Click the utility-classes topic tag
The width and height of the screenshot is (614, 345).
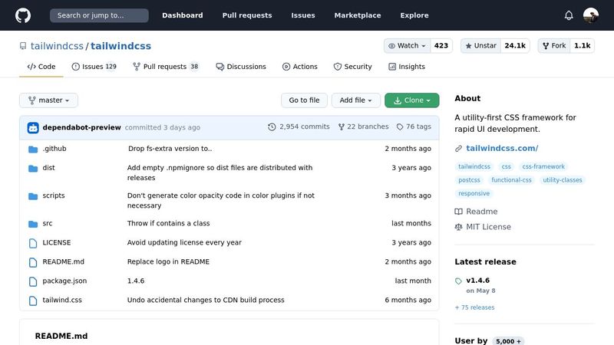(563, 180)
